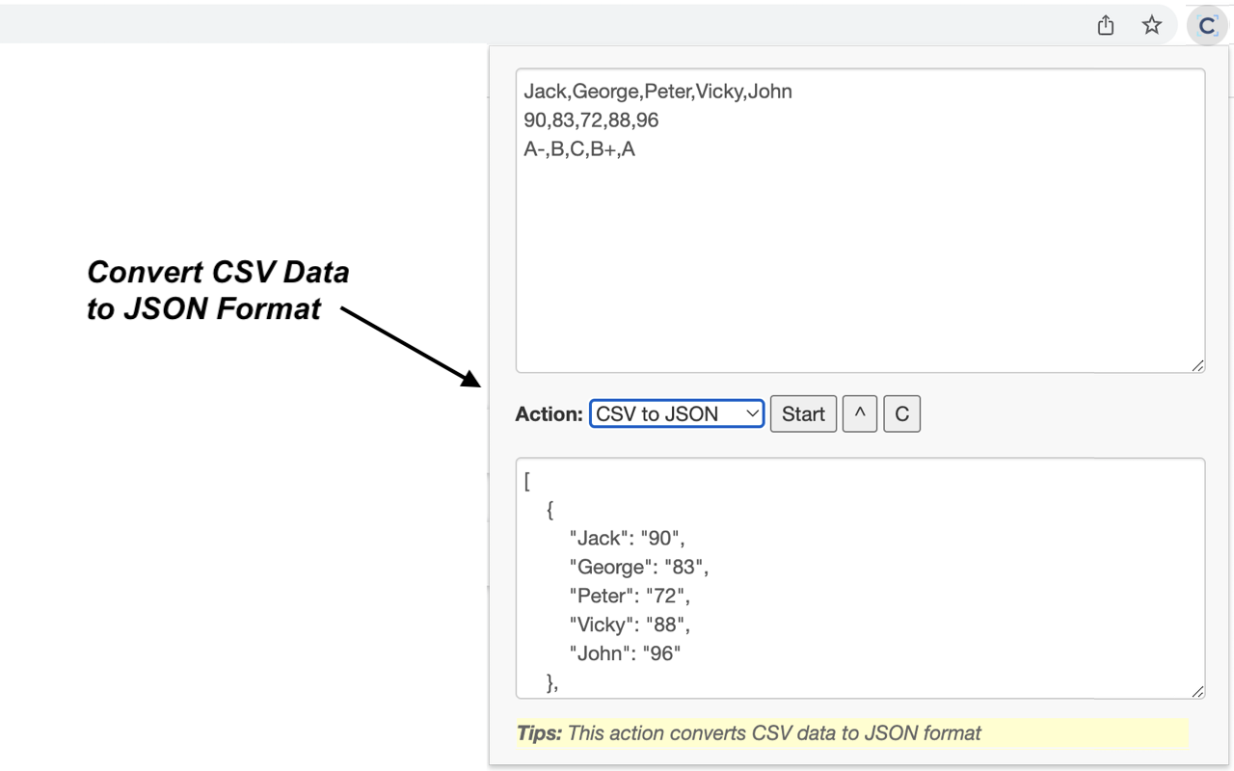This screenshot has width=1234, height=771.
Task: Open the Action dropdown showing CSV to JSON
Action: [x=677, y=413]
